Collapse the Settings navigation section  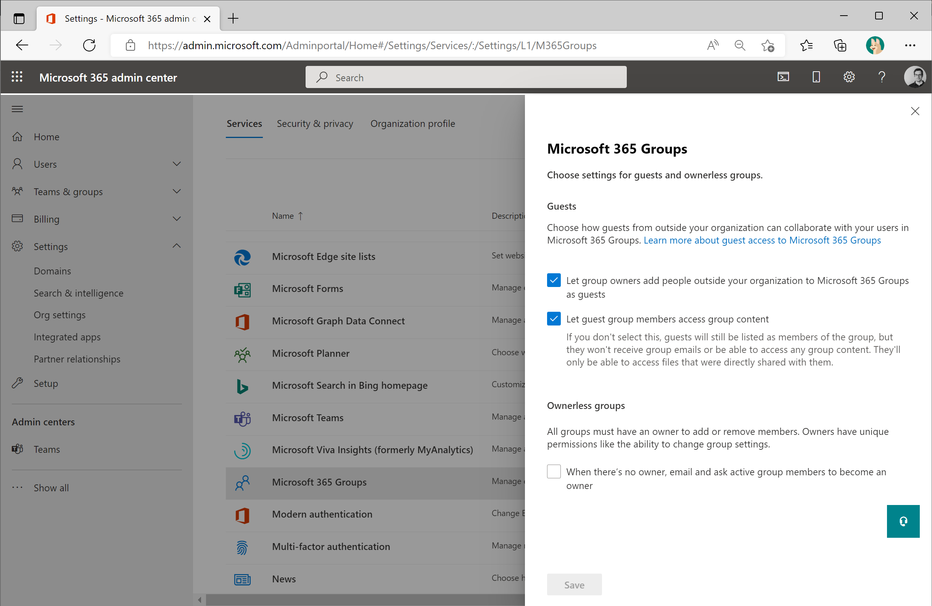(x=177, y=246)
